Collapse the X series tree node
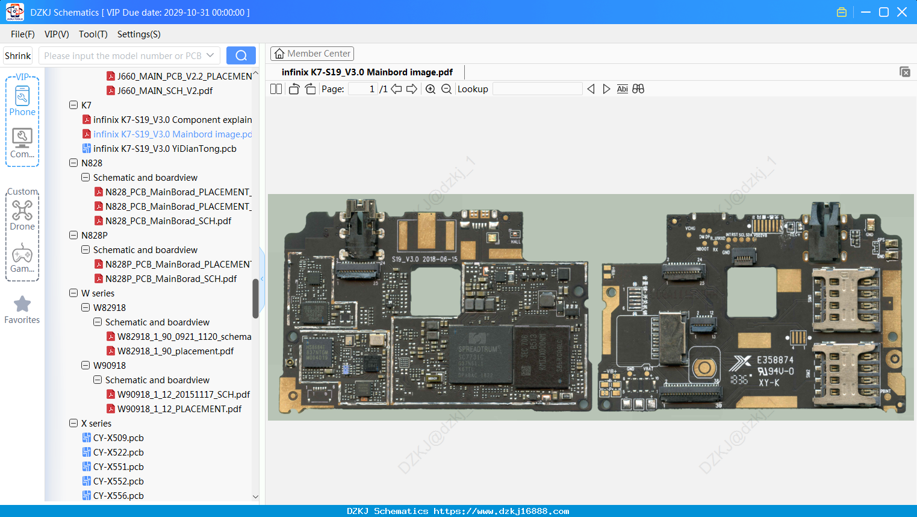 [x=73, y=423]
